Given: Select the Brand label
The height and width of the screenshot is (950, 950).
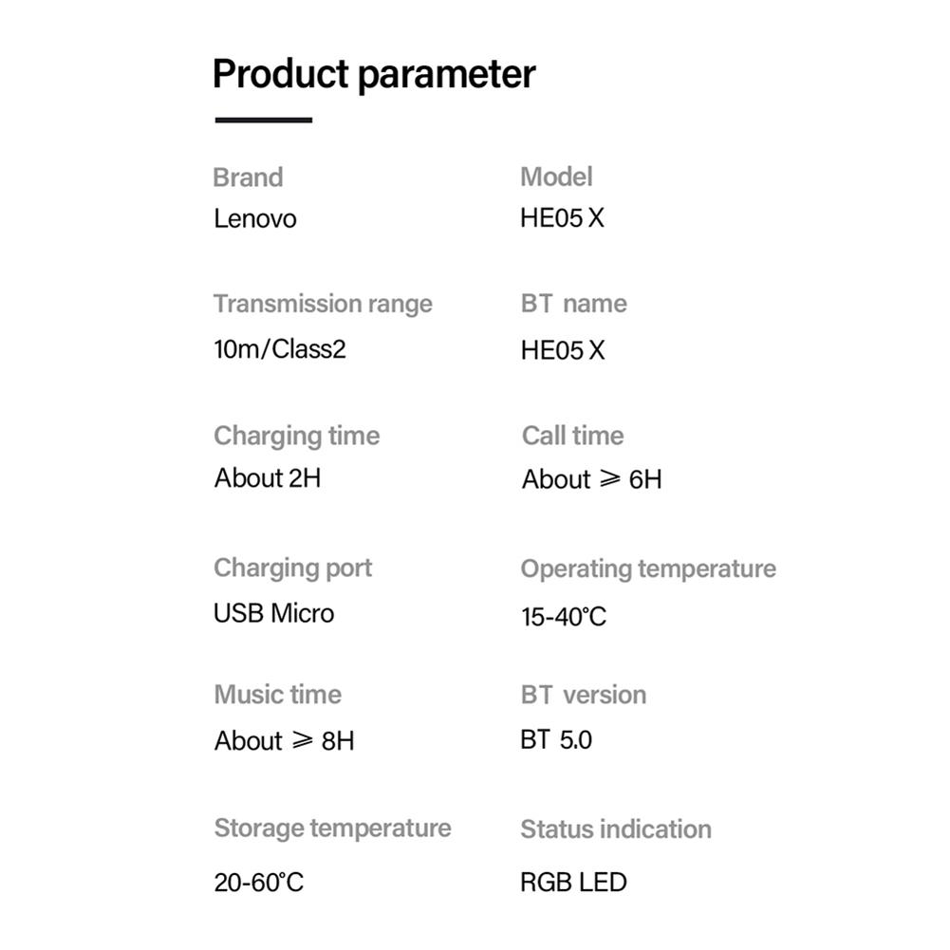Looking at the screenshot, I should (248, 177).
